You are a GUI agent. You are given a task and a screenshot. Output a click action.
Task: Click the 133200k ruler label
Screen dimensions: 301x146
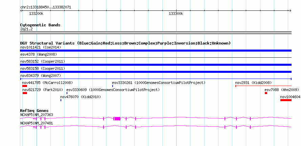tap(36, 13)
